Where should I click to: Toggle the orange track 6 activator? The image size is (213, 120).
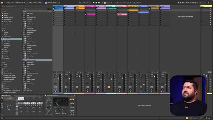click(x=109, y=87)
